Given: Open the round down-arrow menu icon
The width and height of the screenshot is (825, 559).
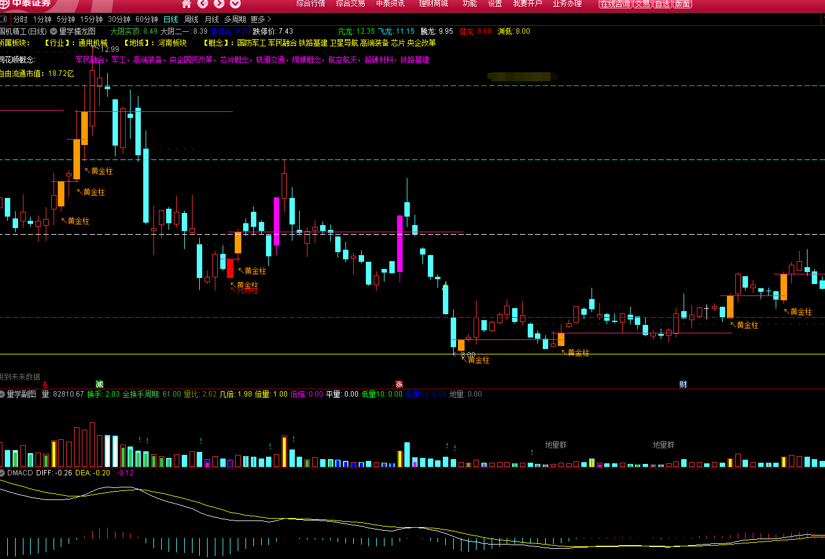Looking at the screenshot, I should tap(235, 4).
